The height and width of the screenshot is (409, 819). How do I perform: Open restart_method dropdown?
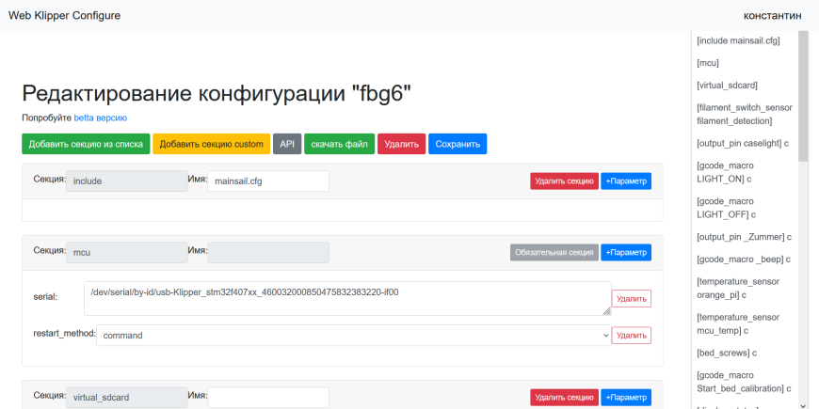click(x=354, y=336)
